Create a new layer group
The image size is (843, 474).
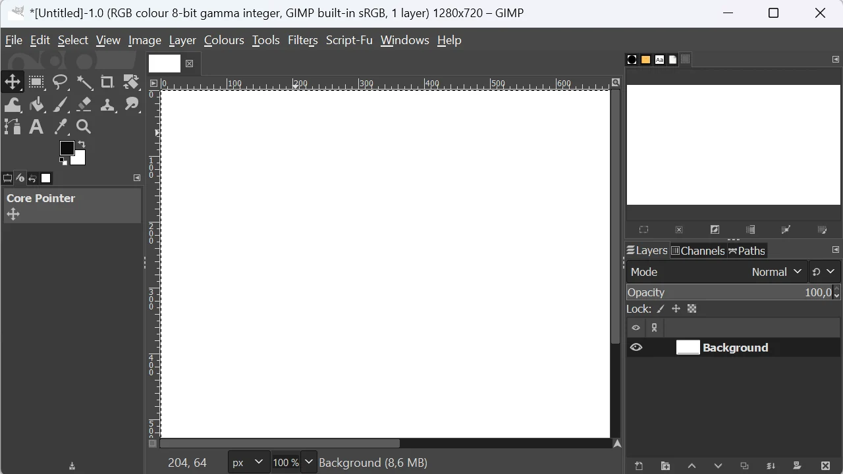[x=665, y=466]
